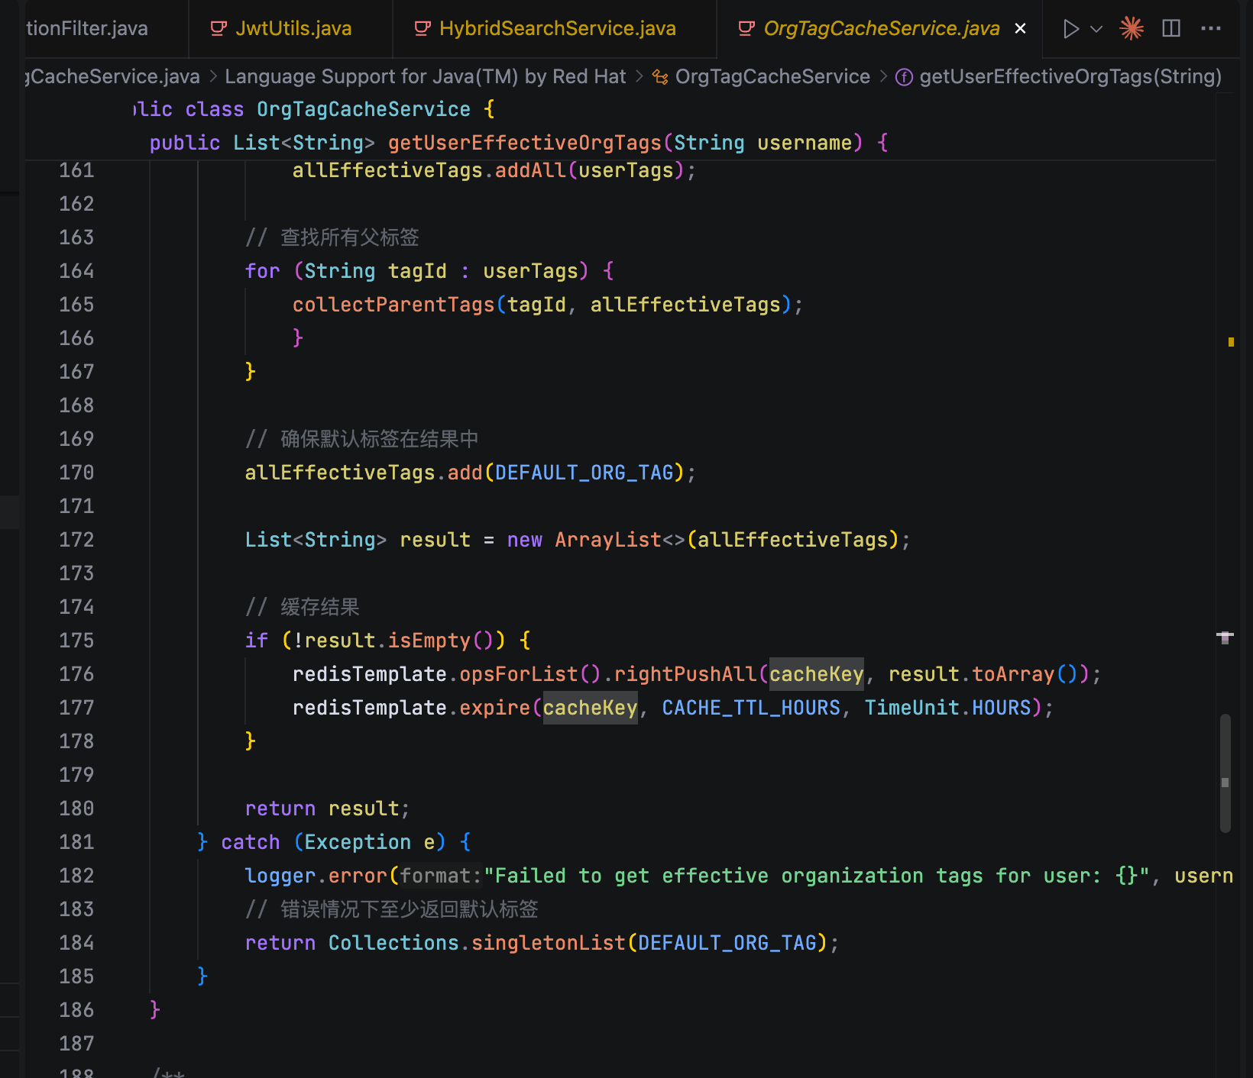Switch to the HybridSearchService.java tab
Viewport: 1253px width, 1078px height.
click(x=557, y=29)
